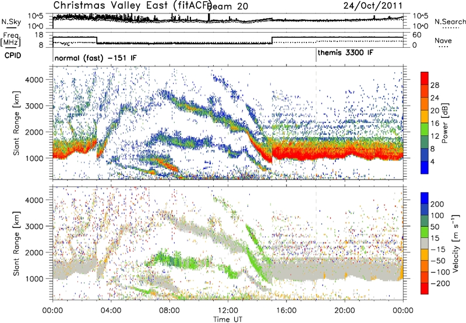The height and width of the screenshot is (323, 466).
Task: Click the '16:00' time tick label
Action: (x=286, y=311)
